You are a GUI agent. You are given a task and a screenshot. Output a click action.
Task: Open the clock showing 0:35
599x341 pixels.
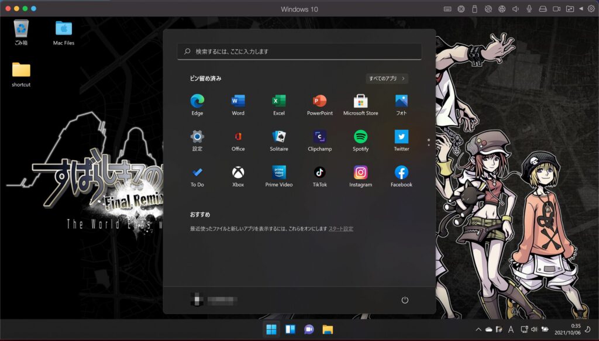(x=567, y=329)
